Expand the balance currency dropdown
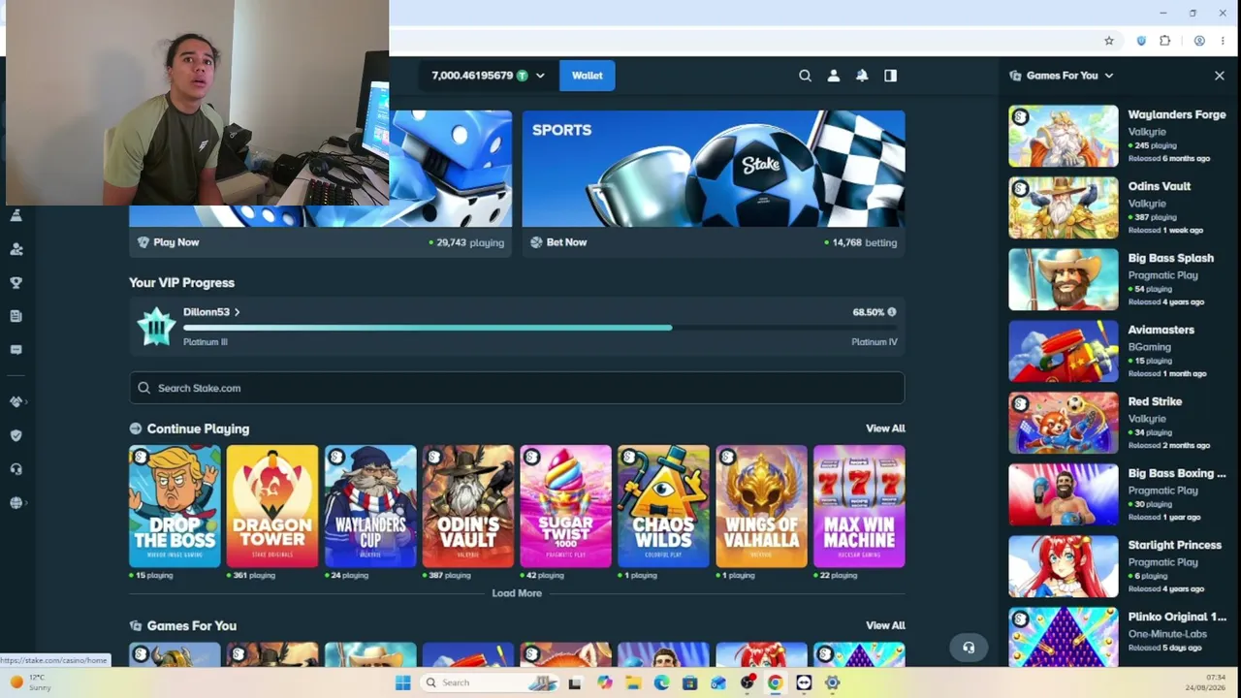Viewport: 1241px width, 698px height. click(540, 76)
